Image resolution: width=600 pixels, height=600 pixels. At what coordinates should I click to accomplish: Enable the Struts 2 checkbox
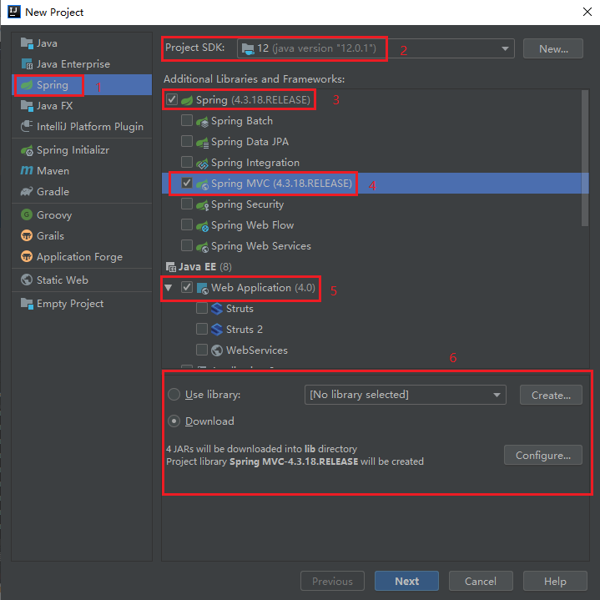point(202,329)
